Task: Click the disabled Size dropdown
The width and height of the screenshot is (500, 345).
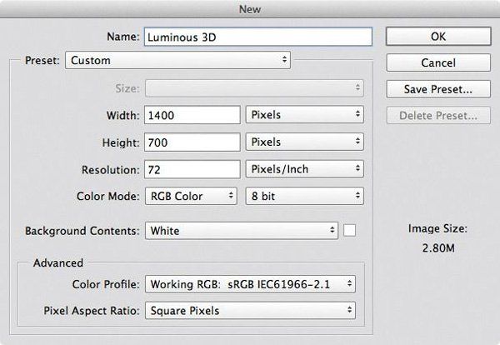Action: pyautogui.click(x=254, y=88)
